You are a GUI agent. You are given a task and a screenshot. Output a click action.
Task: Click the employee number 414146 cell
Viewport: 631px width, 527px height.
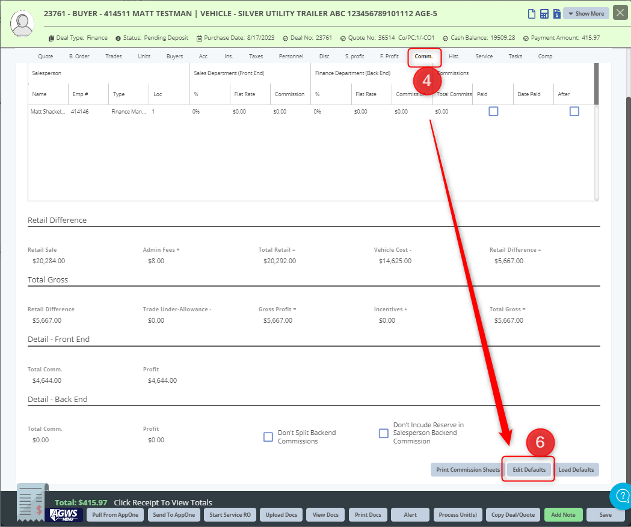[x=88, y=111]
